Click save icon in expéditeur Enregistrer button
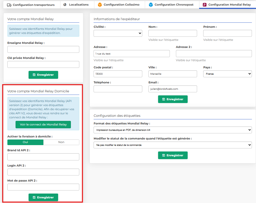256x203 pixels. click(164, 99)
